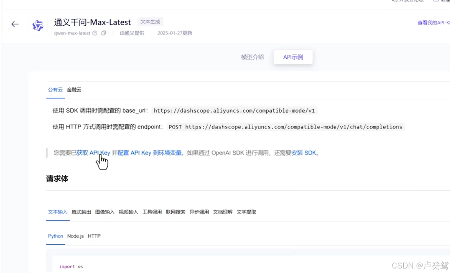Click the POST chat/completions endpoint text
The image size is (450, 273).
[286, 127]
